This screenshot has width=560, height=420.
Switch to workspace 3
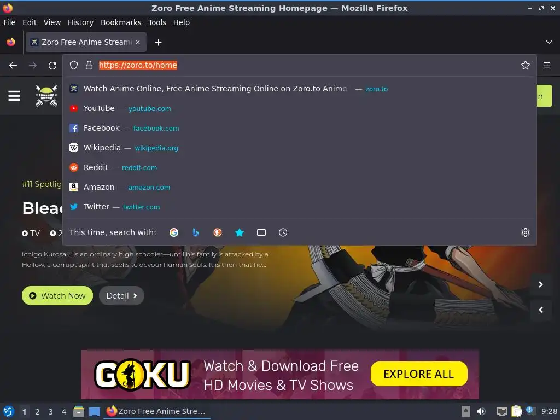click(x=51, y=412)
